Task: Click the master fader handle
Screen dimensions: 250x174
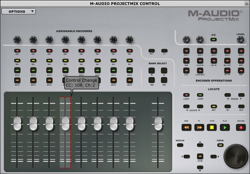Action: [156, 123]
